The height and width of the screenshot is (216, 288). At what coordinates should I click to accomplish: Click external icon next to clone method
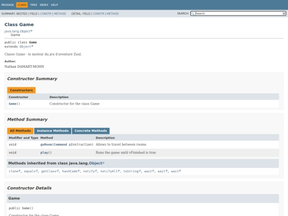click(20, 171)
